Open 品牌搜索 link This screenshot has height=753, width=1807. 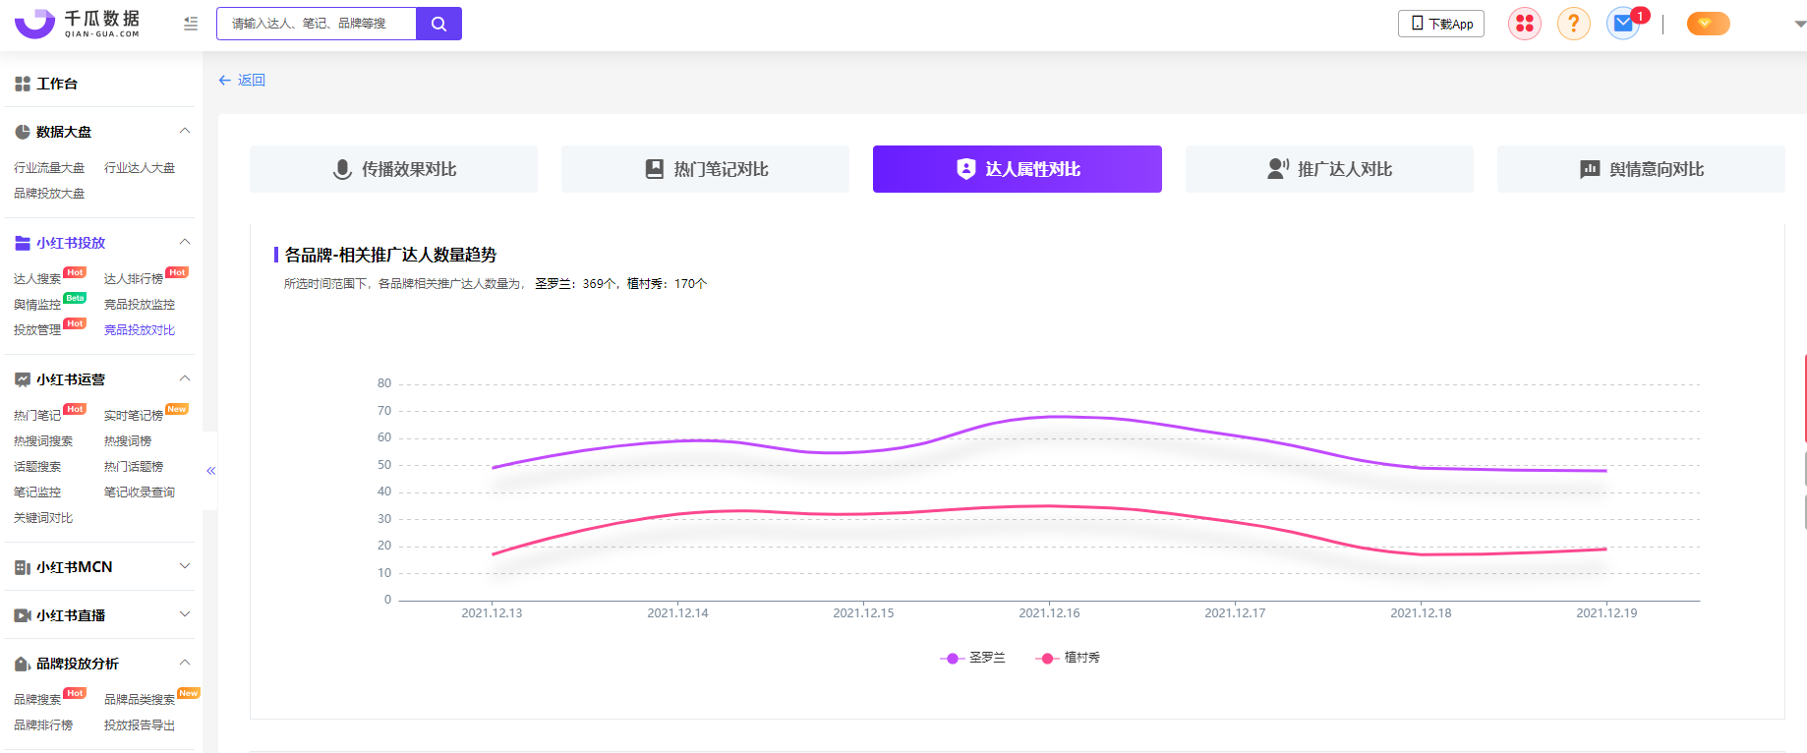click(x=37, y=700)
